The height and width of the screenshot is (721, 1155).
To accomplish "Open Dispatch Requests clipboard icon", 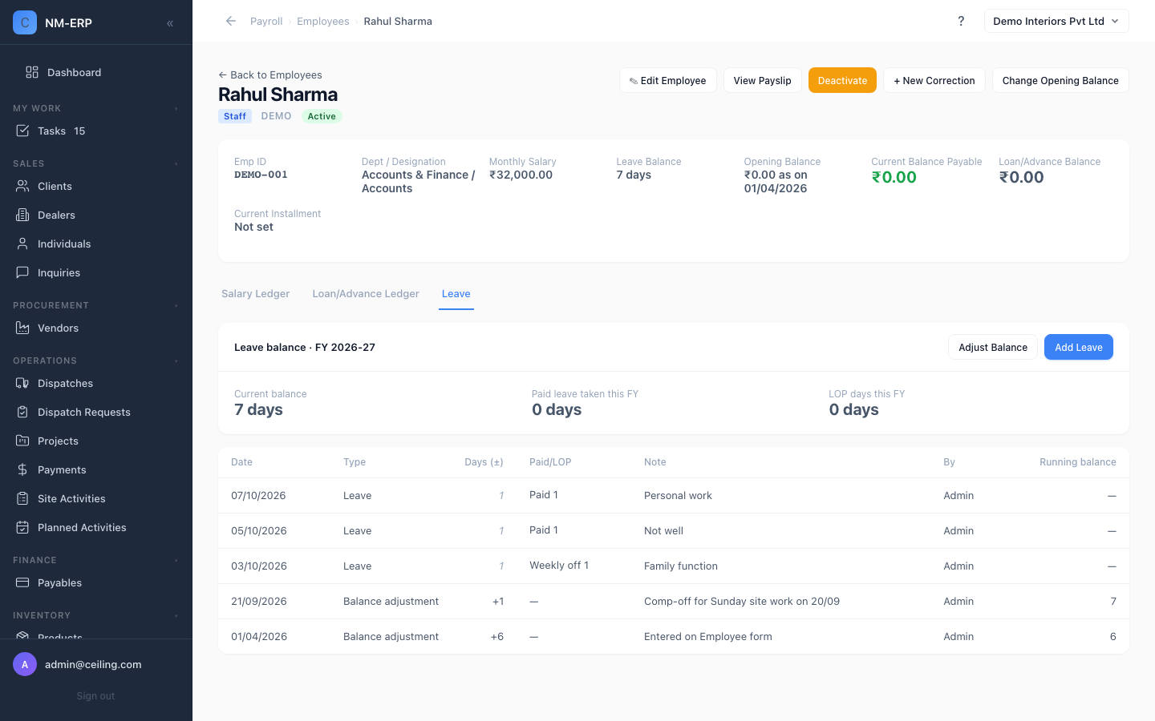I will 22,412.
